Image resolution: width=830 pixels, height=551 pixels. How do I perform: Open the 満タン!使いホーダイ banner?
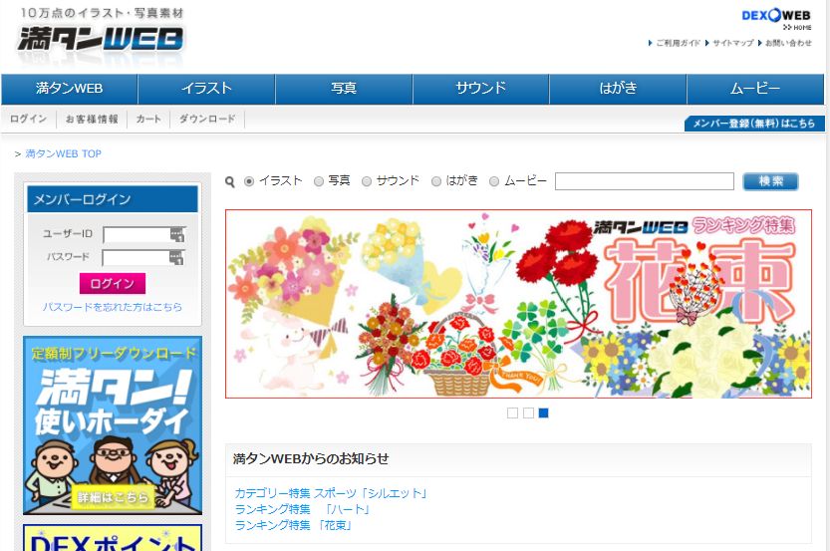click(x=113, y=425)
